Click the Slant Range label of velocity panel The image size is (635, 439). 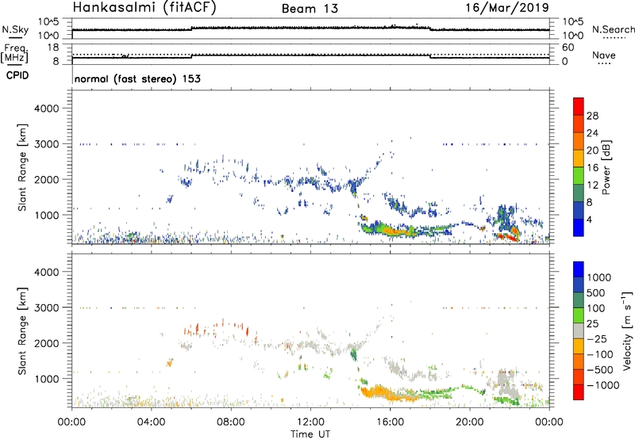(x=22, y=330)
